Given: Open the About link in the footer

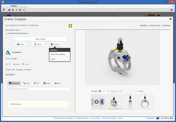Looking at the screenshot, I should pyautogui.click(x=120, y=118).
